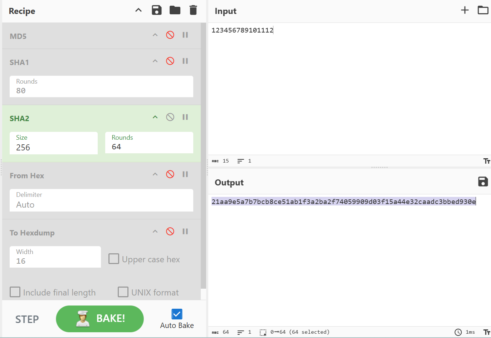Save the current recipe
The height and width of the screenshot is (338, 491).
(x=157, y=10)
